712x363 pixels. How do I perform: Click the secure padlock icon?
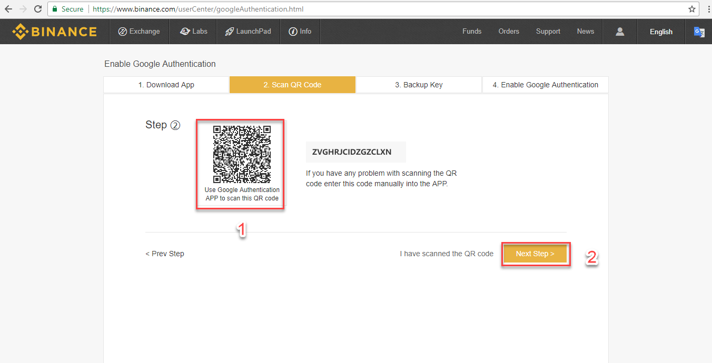pos(55,9)
